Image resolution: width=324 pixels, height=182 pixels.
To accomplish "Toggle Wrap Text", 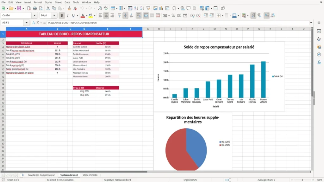I will pyautogui.click(x=139, y=15).
